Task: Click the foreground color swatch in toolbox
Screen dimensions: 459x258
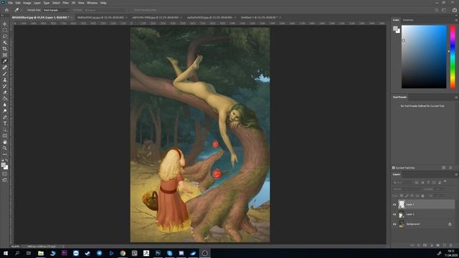Action: (4, 166)
